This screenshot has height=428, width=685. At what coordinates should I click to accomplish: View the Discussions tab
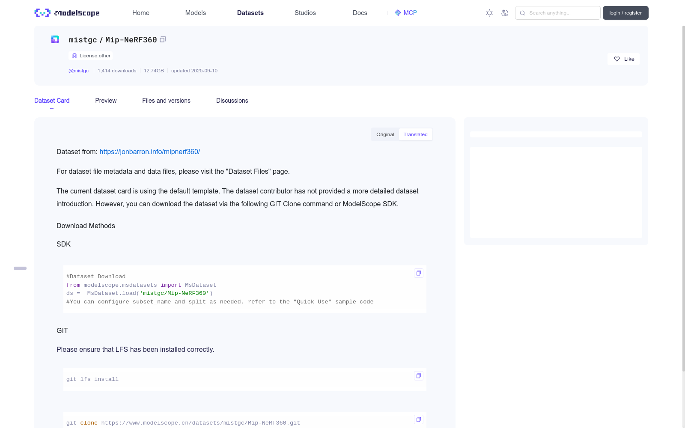tap(232, 101)
